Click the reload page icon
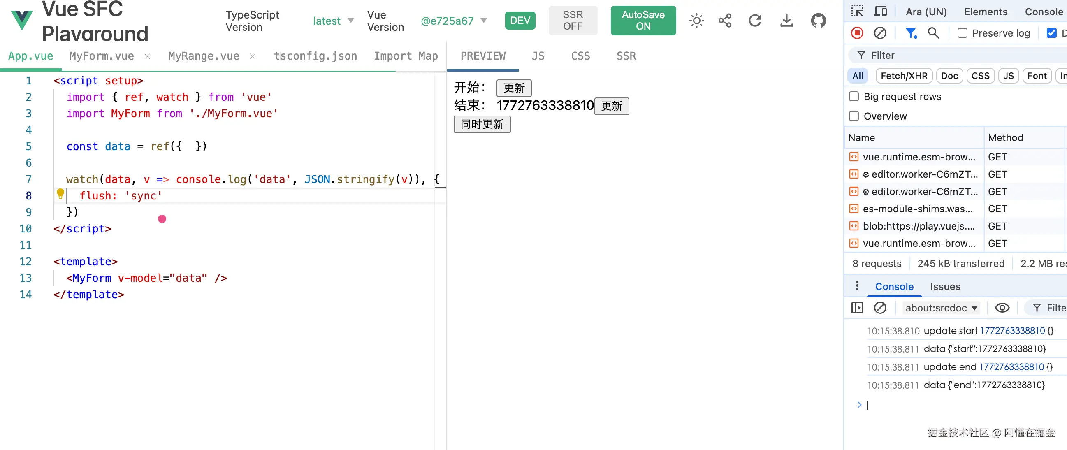 click(x=755, y=21)
